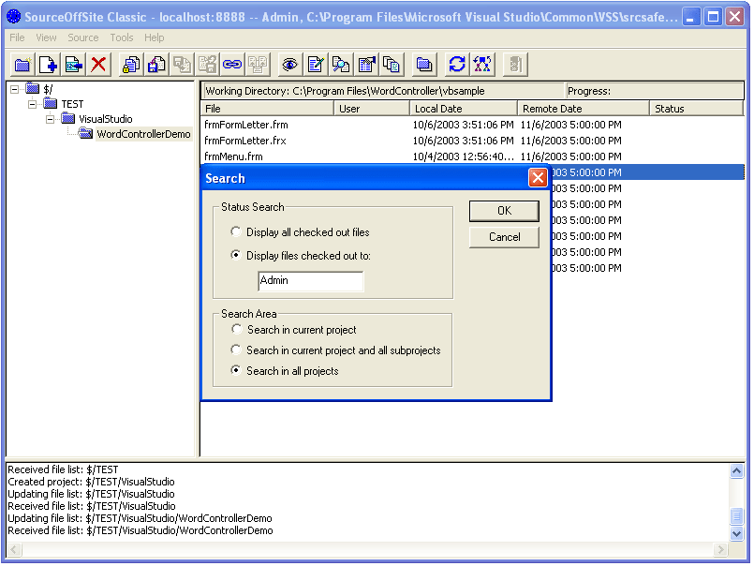
Task: Select file frmMenu.frm
Action: point(234,156)
